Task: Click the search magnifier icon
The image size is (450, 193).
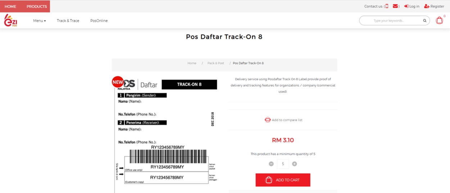Action: pyautogui.click(x=424, y=21)
